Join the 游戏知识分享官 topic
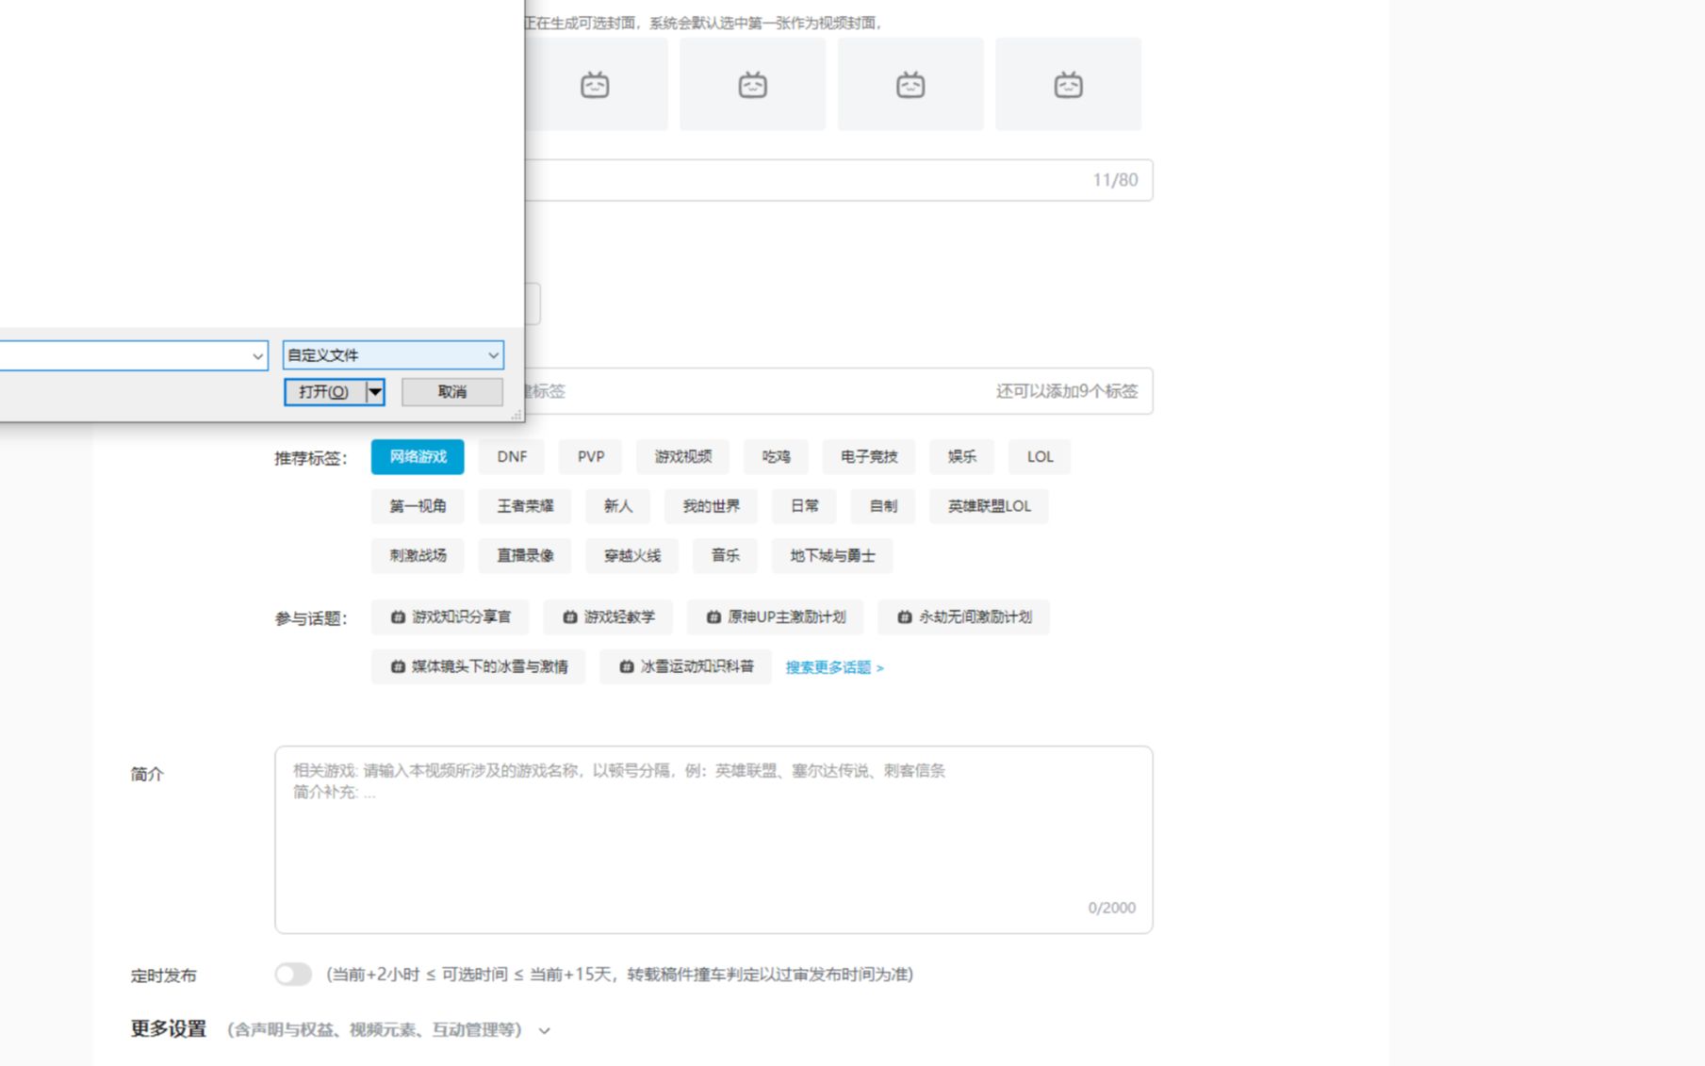Screen dimensions: 1705x1066 coord(451,617)
